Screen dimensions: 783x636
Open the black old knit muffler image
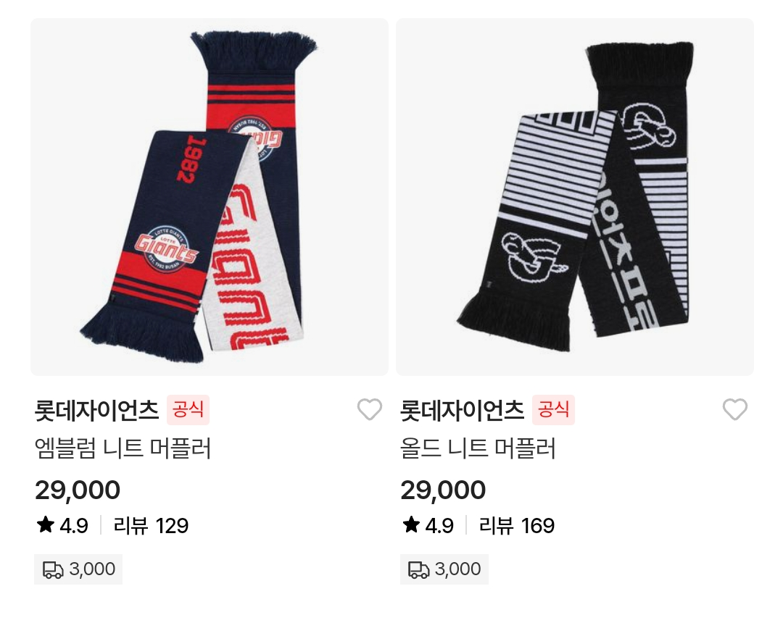(x=575, y=197)
